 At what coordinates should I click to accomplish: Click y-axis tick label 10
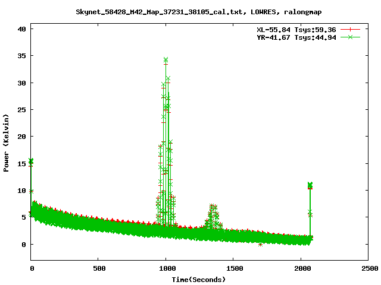tap(21, 191)
